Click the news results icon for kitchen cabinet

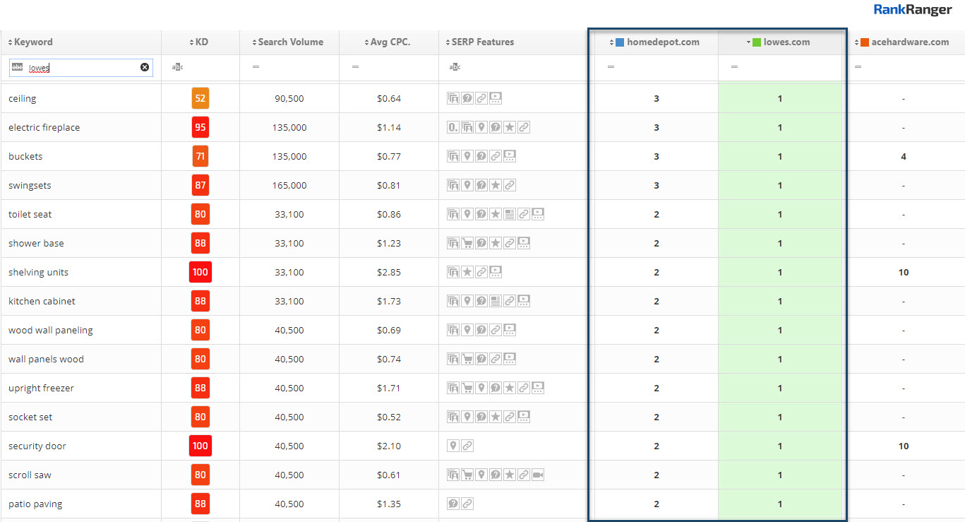pos(496,301)
